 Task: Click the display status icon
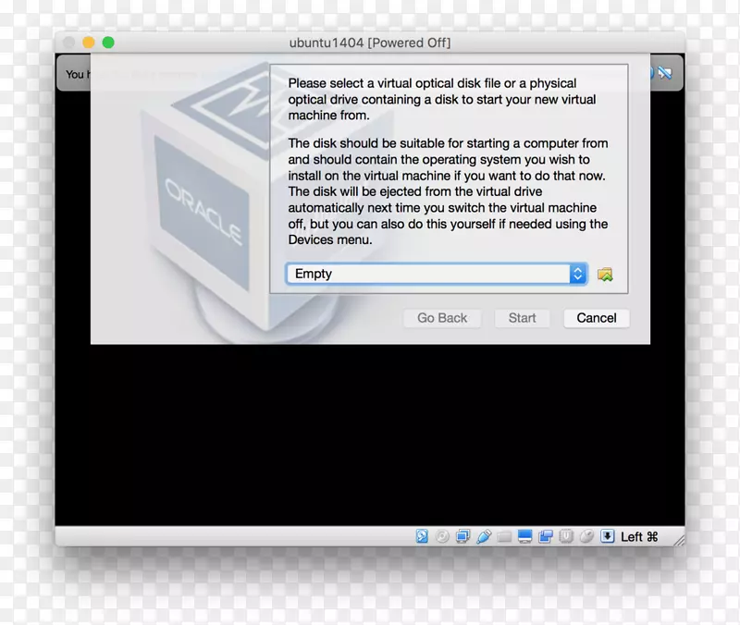click(x=525, y=535)
